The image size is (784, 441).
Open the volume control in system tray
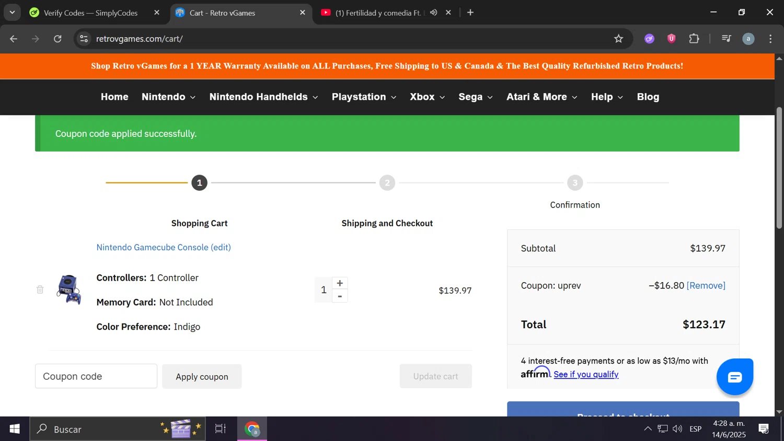coord(677,429)
